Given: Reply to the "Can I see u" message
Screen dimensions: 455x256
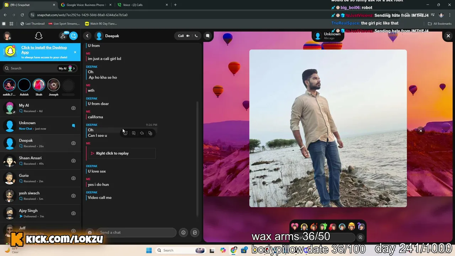Looking at the screenshot, I should (142, 133).
